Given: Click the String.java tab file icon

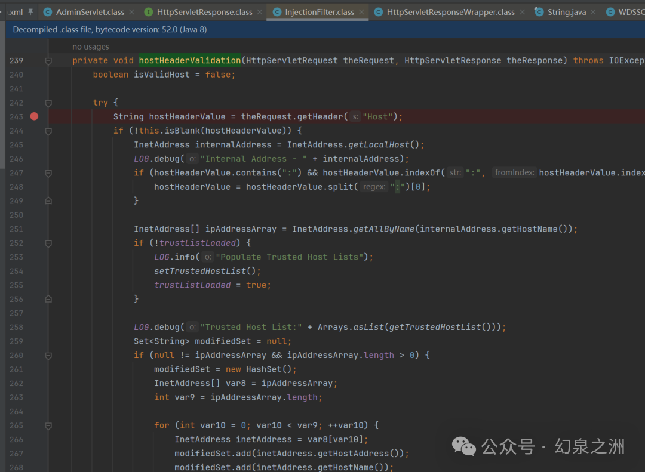Looking at the screenshot, I should 539,12.
